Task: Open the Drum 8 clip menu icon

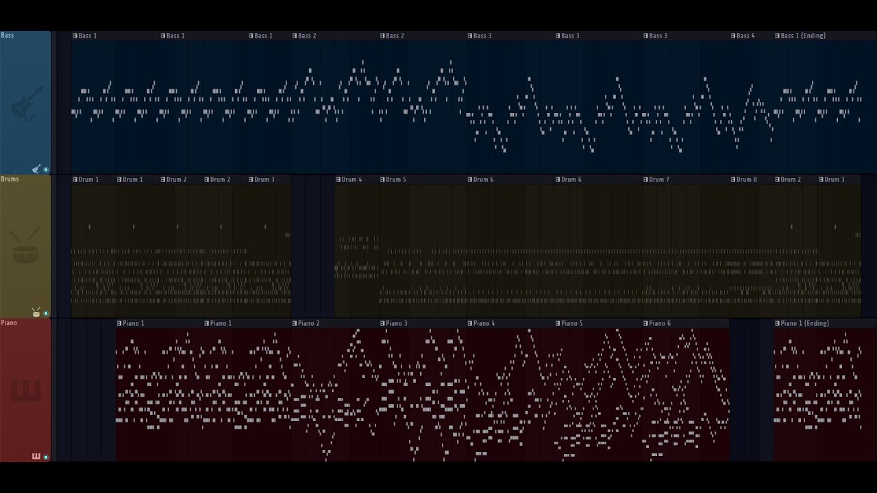Action: (733, 179)
